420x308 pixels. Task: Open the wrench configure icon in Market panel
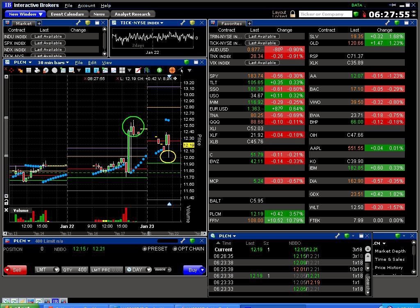coord(78,23)
